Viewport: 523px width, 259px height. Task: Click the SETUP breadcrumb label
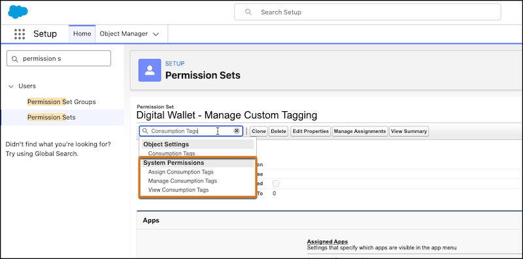[x=175, y=63]
